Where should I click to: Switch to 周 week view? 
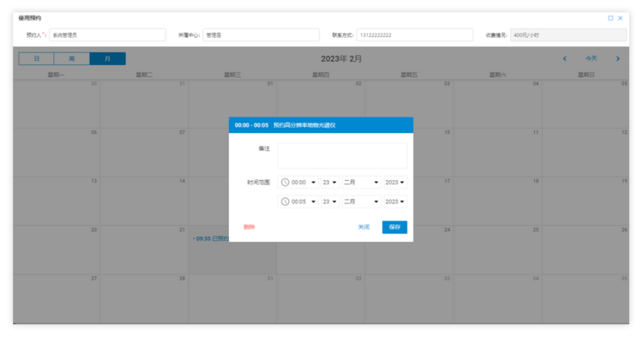point(72,58)
